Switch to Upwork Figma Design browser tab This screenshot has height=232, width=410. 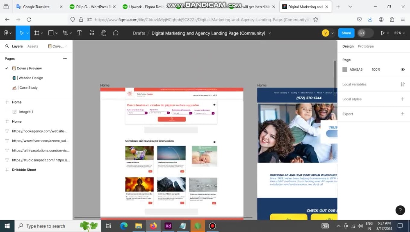[x=145, y=7]
